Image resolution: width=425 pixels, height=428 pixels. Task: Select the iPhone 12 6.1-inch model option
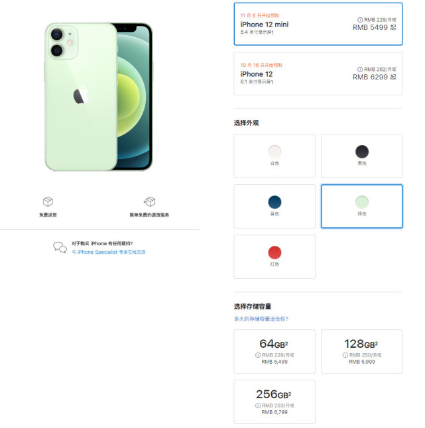(x=318, y=74)
